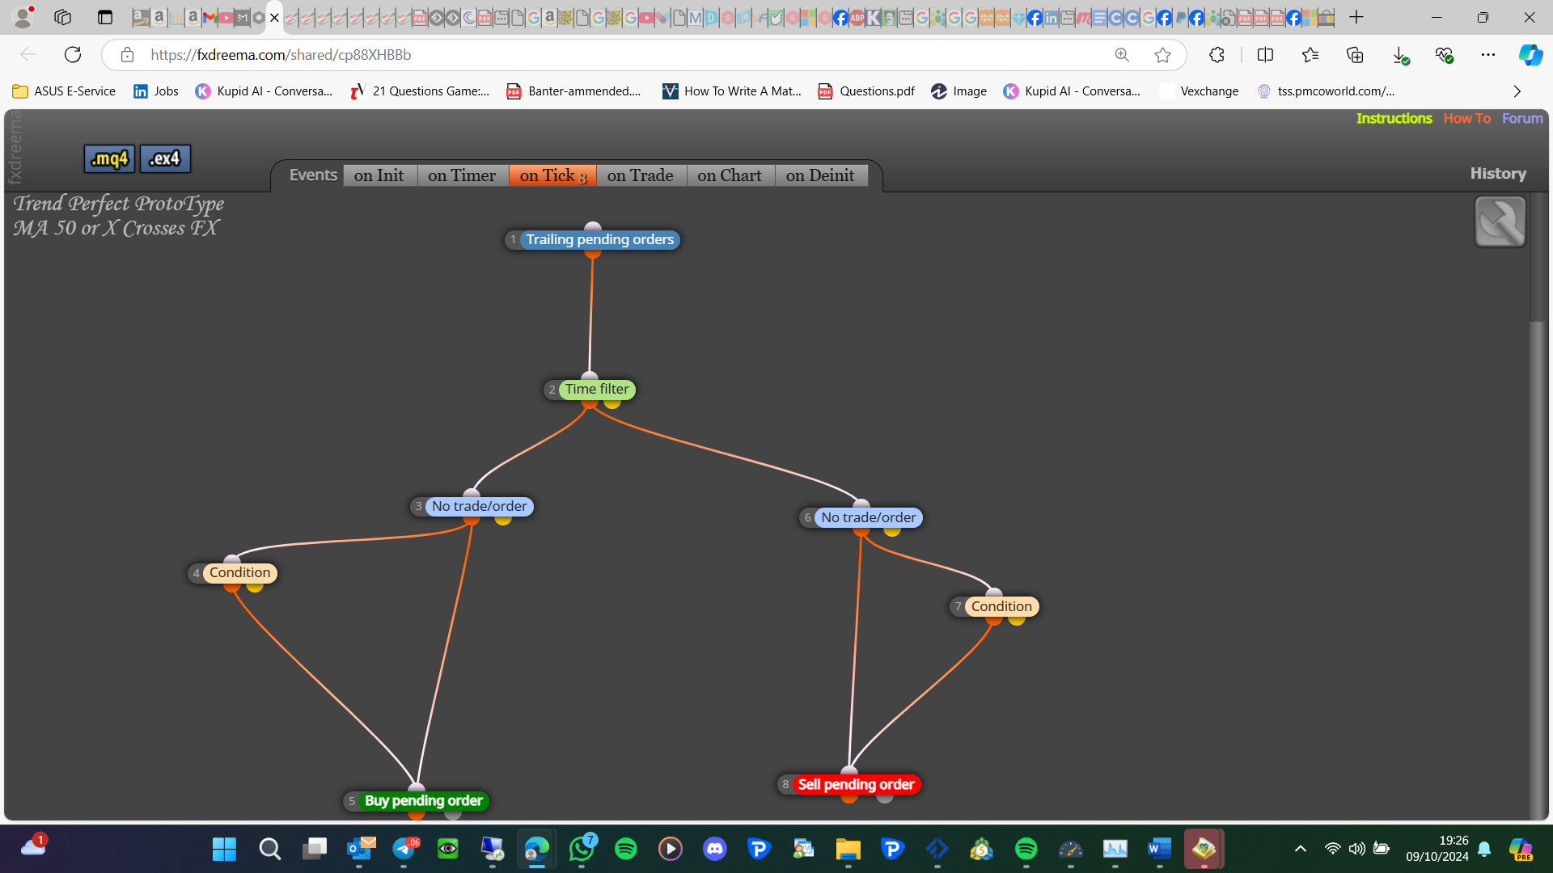Open WhatsApp from the taskbar
This screenshot has height=873, width=1553.
coord(582,849)
